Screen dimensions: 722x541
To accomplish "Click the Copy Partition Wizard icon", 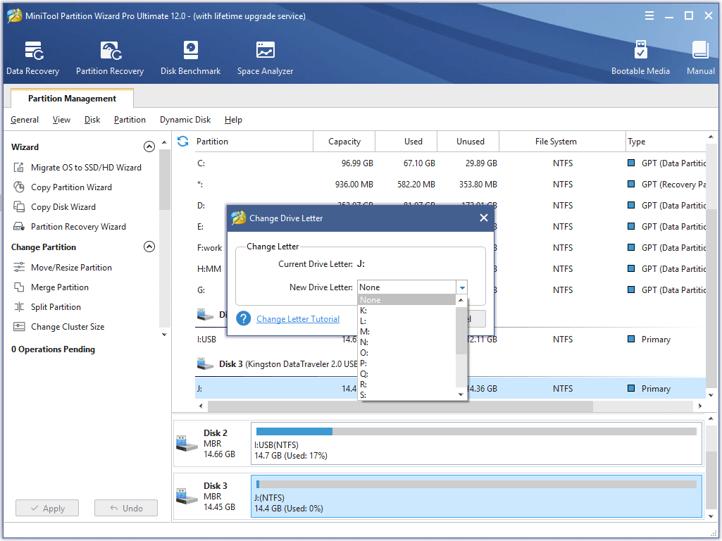I will pos(19,187).
